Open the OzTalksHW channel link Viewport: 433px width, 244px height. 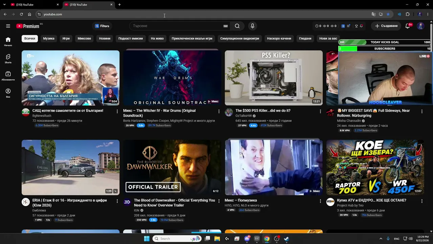click(244, 116)
